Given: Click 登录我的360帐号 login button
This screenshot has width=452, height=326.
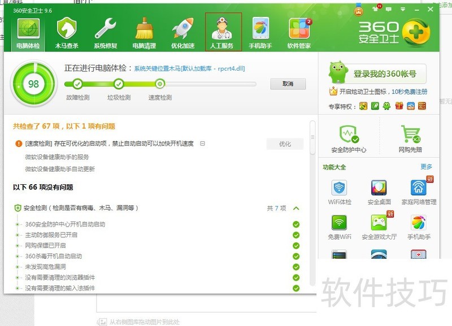Looking at the screenshot, I should pyautogui.click(x=385, y=74).
